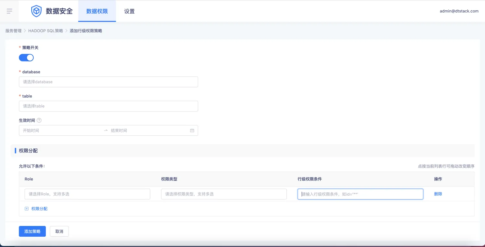Viewport: 485px width, 247px height.
Task: Open the database selection dropdown
Action: [x=108, y=82]
